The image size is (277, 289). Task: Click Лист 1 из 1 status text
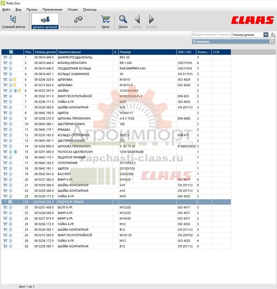(x=26, y=286)
